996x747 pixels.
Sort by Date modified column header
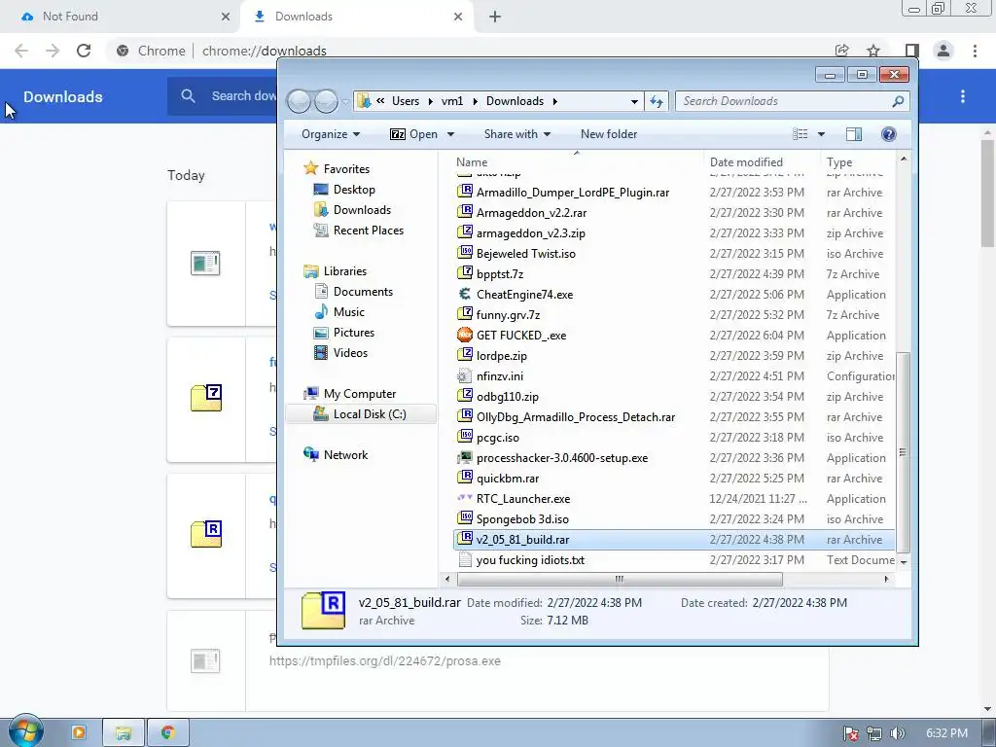[746, 162]
